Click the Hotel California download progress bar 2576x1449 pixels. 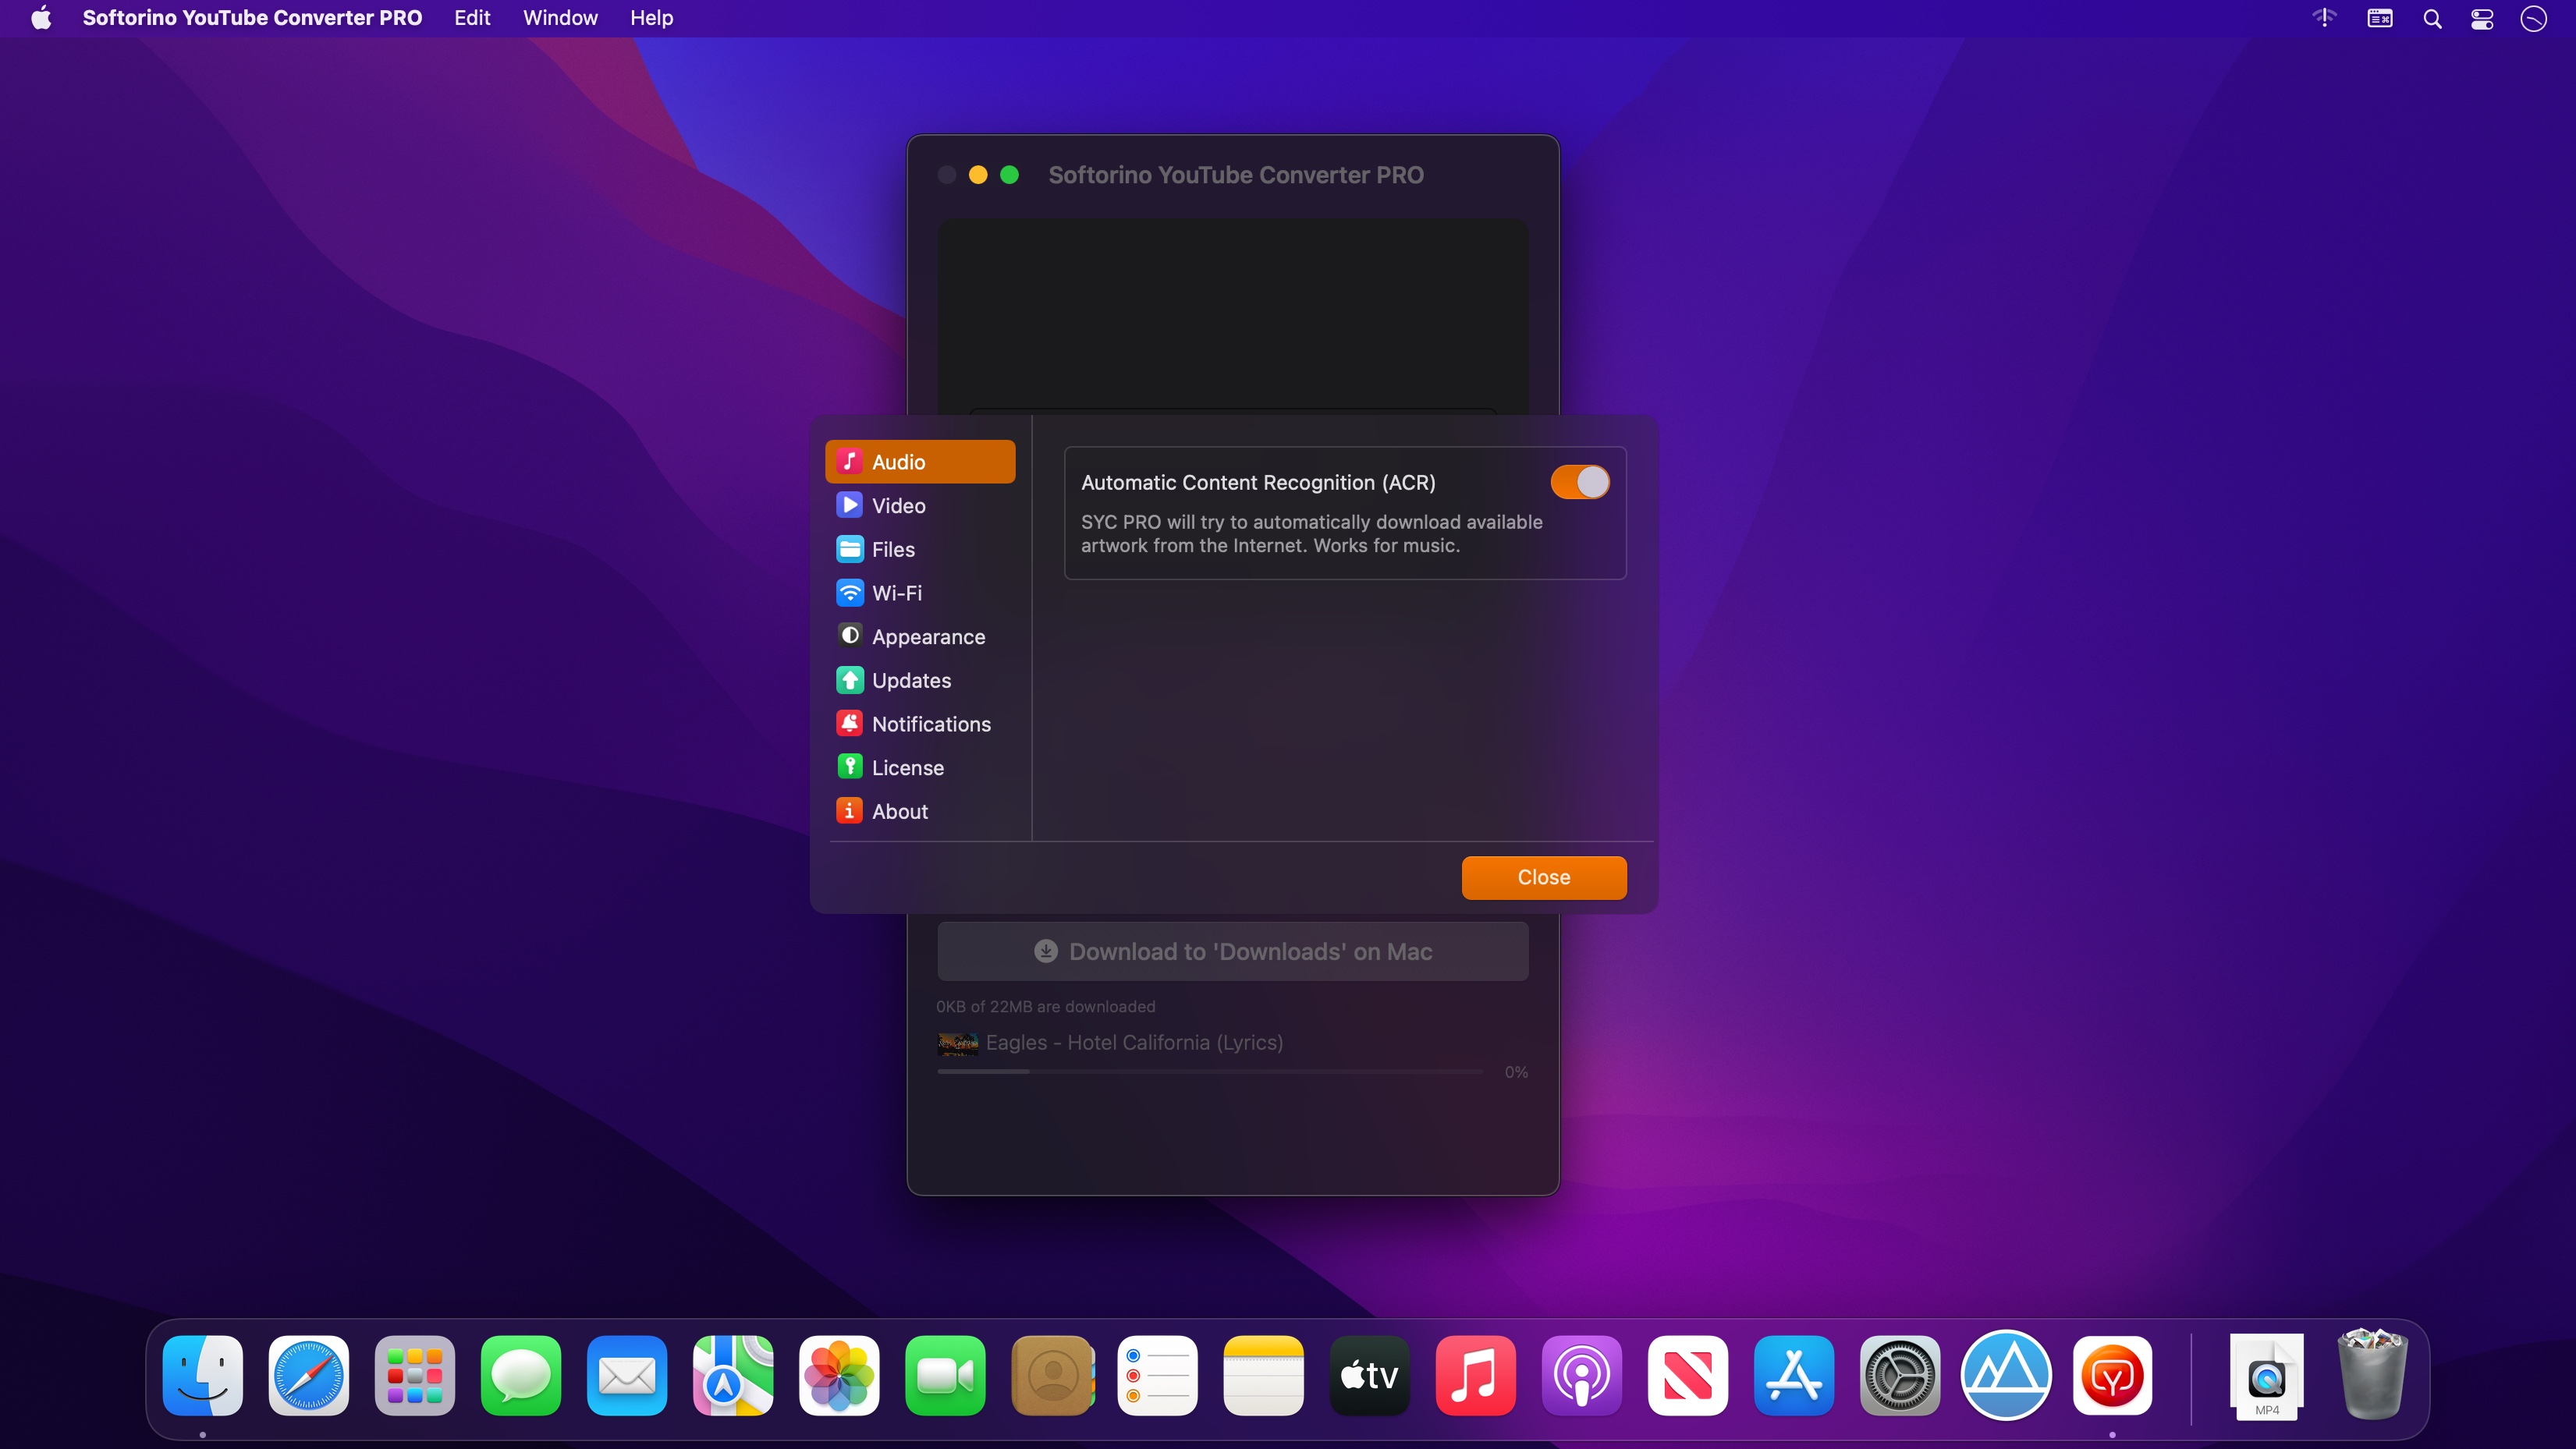pos(1210,1072)
